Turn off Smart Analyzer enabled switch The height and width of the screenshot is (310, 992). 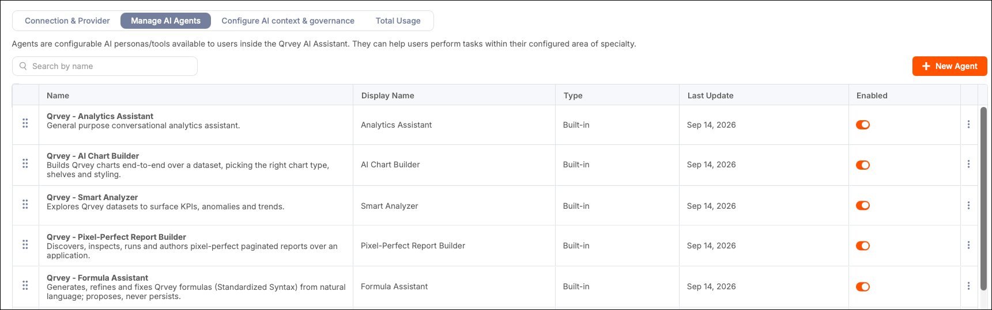tap(863, 205)
